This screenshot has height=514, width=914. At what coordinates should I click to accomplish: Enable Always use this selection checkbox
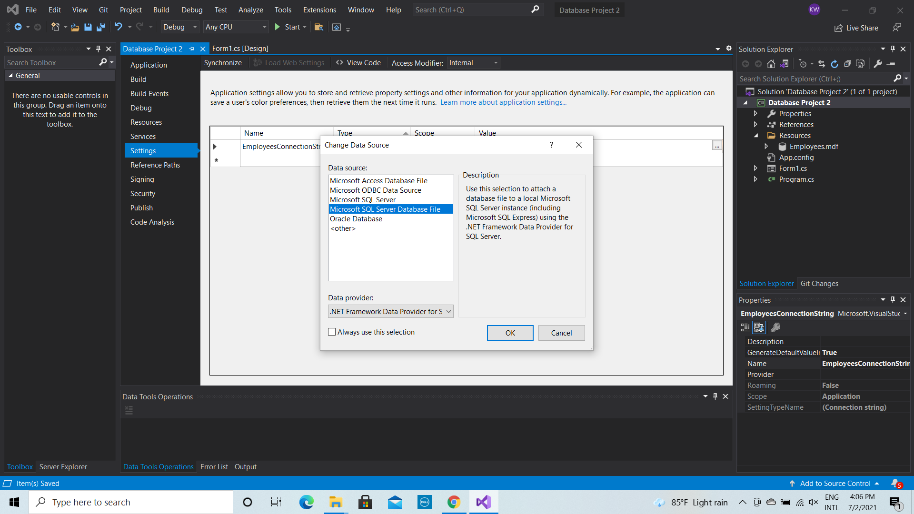pos(332,332)
